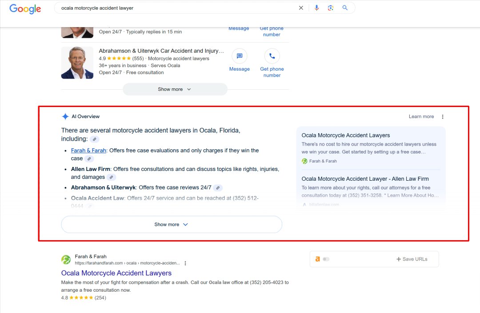Click Abrahamson & Uiterwyk lawyer photo
Screen dimensions: 480x313
coord(77,63)
